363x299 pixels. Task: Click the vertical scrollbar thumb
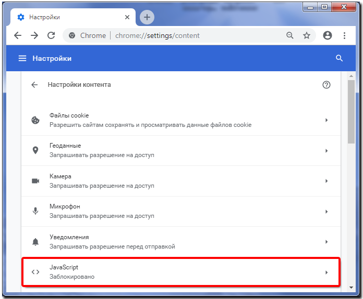click(352, 112)
